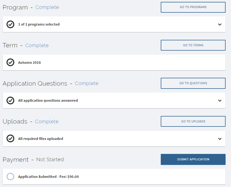Click the Payment section heading
The image size is (231, 187).
click(16, 160)
